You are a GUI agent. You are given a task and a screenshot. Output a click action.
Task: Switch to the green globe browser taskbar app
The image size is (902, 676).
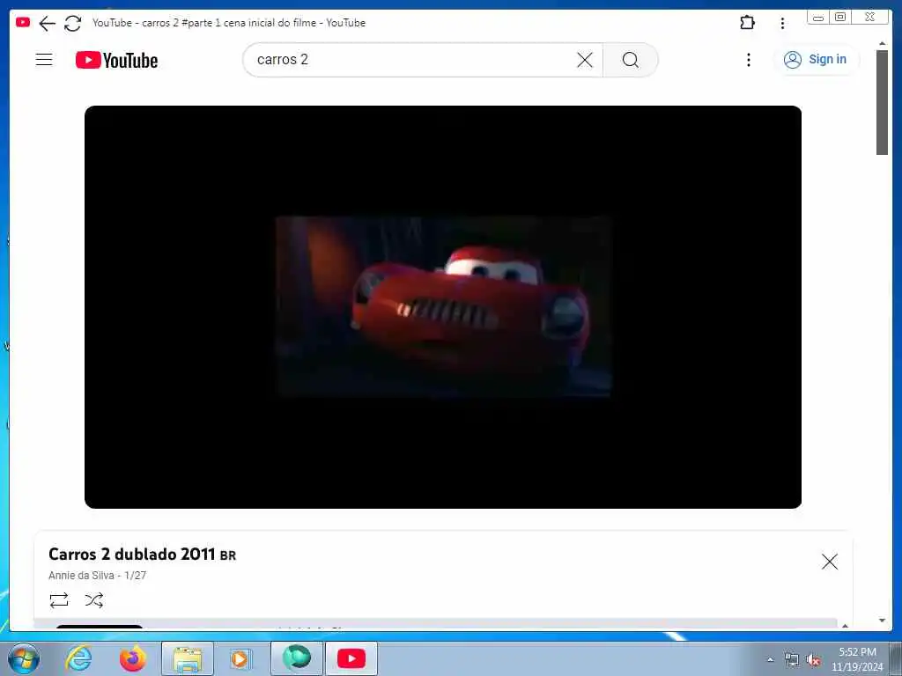click(x=296, y=658)
